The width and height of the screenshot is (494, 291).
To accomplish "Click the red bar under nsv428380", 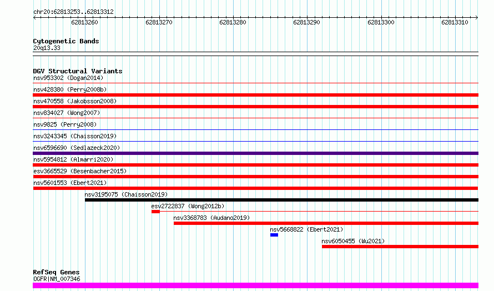I will pos(255,95).
